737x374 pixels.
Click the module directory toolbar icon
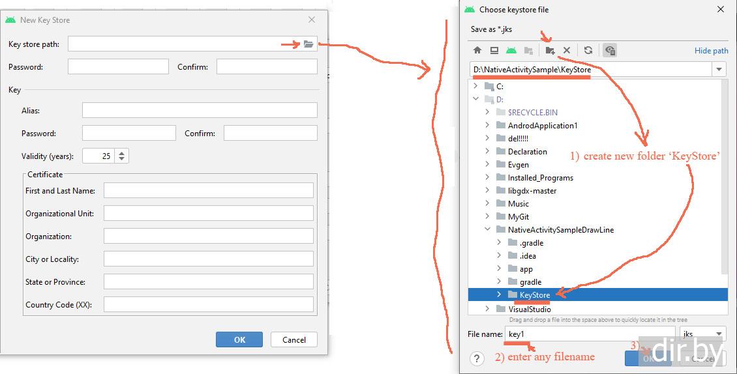click(x=528, y=50)
